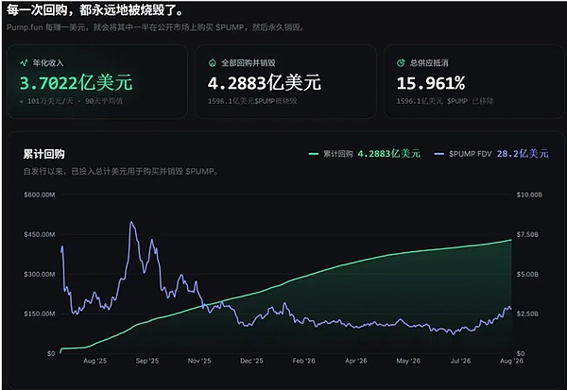Click the green 累计回购 legend marker
Screen dimensions: 567x390
(313, 154)
